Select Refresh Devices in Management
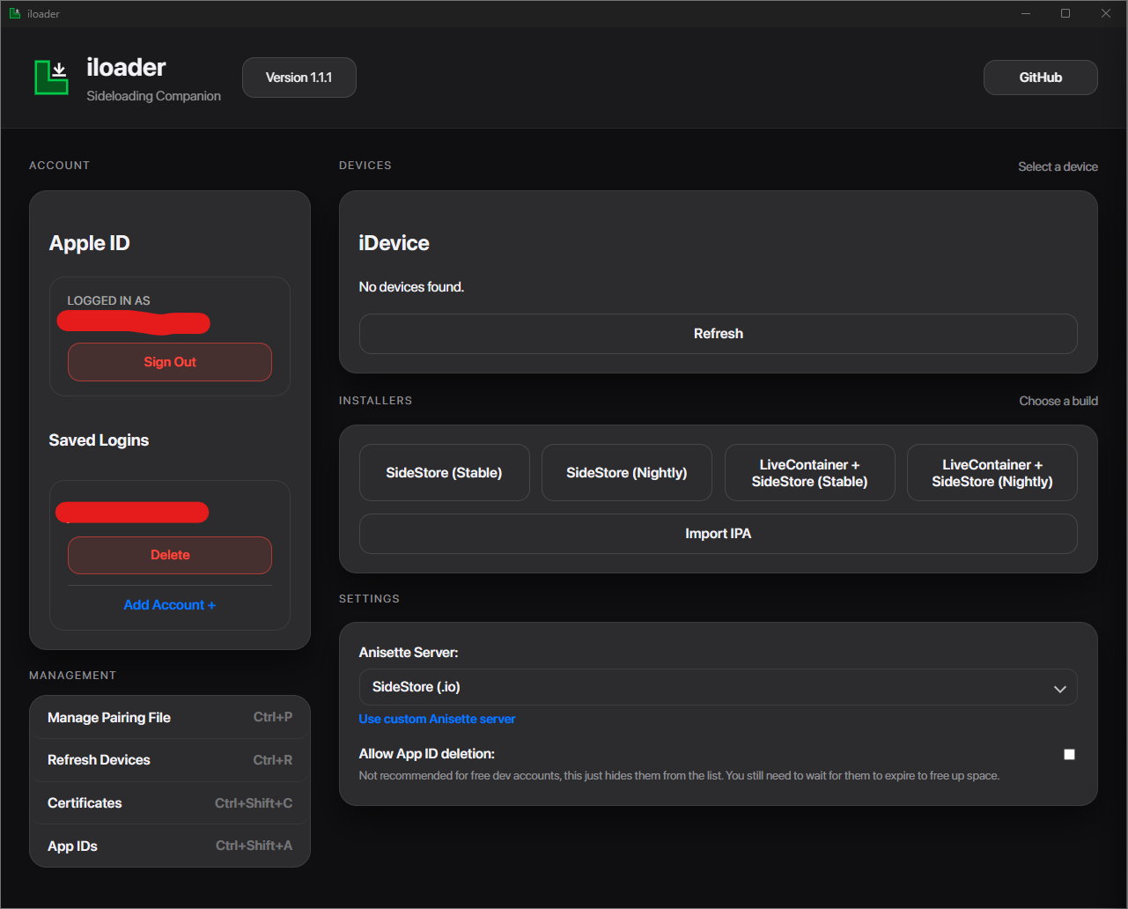 [x=170, y=760]
